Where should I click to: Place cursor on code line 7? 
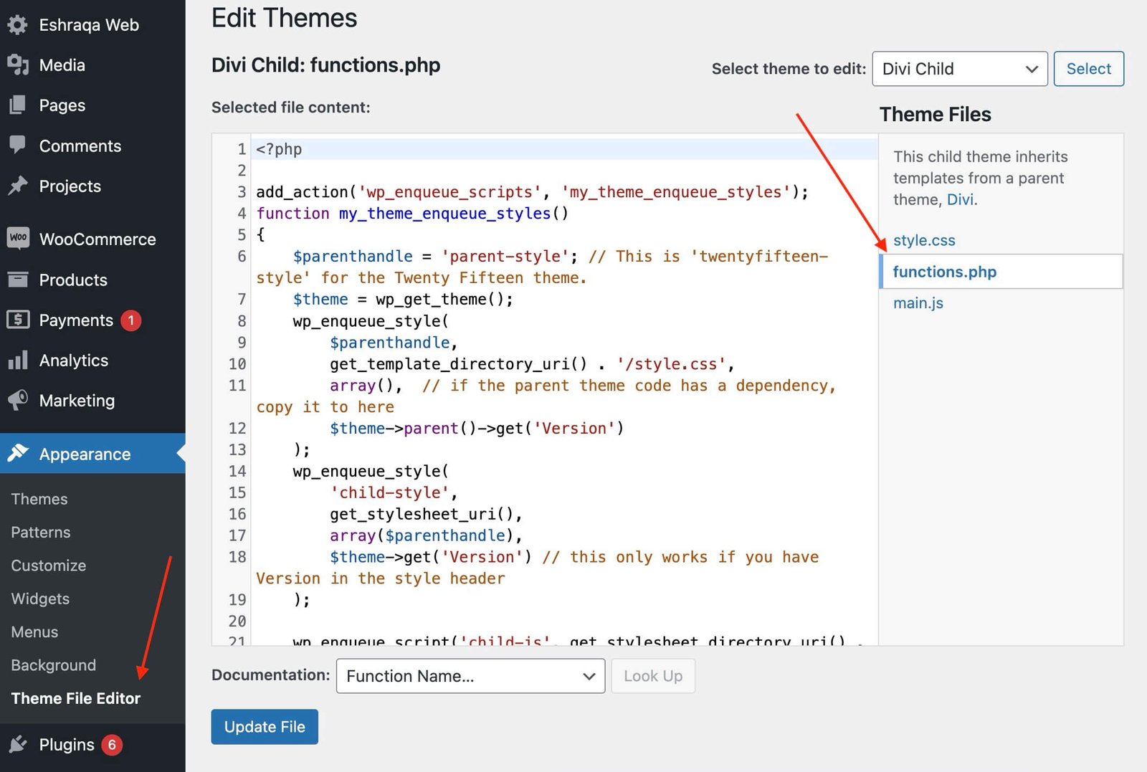tap(563, 299)
